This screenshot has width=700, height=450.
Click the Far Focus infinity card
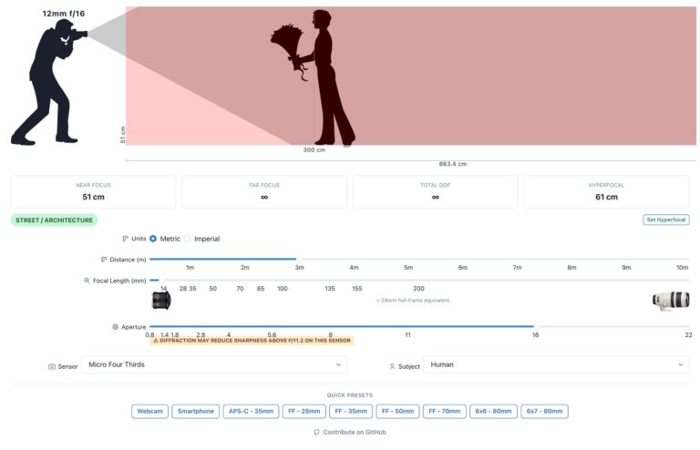pos(264,192)
